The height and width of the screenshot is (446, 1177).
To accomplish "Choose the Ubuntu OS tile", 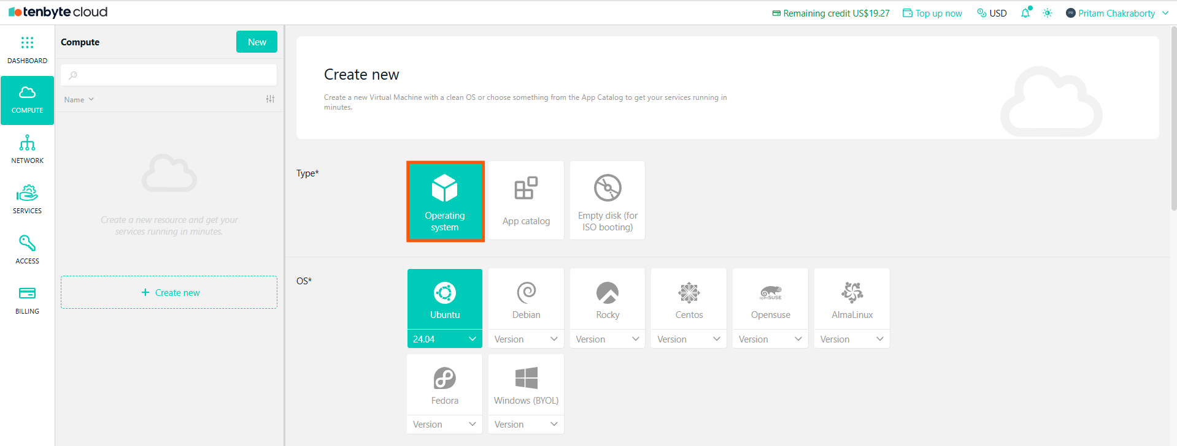I will click(445, 300).
